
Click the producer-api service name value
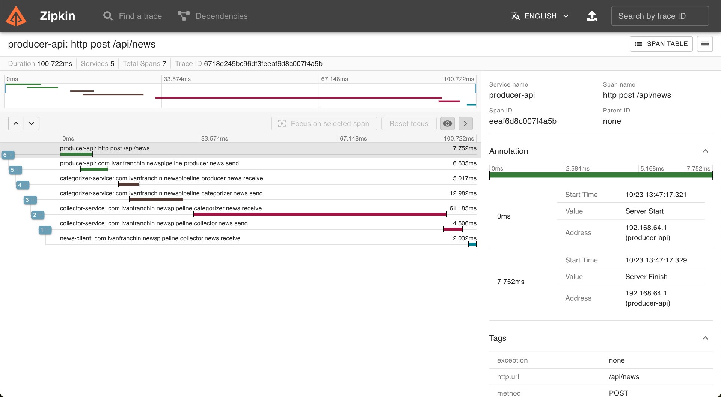(x=512, y=95)
